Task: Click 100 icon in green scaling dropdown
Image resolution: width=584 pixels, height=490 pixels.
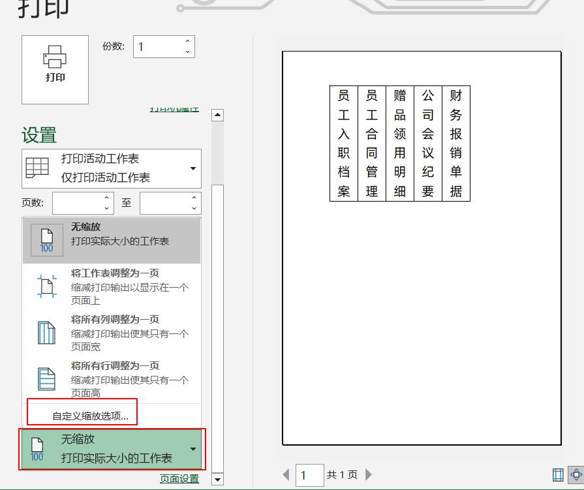Action: 37,450
